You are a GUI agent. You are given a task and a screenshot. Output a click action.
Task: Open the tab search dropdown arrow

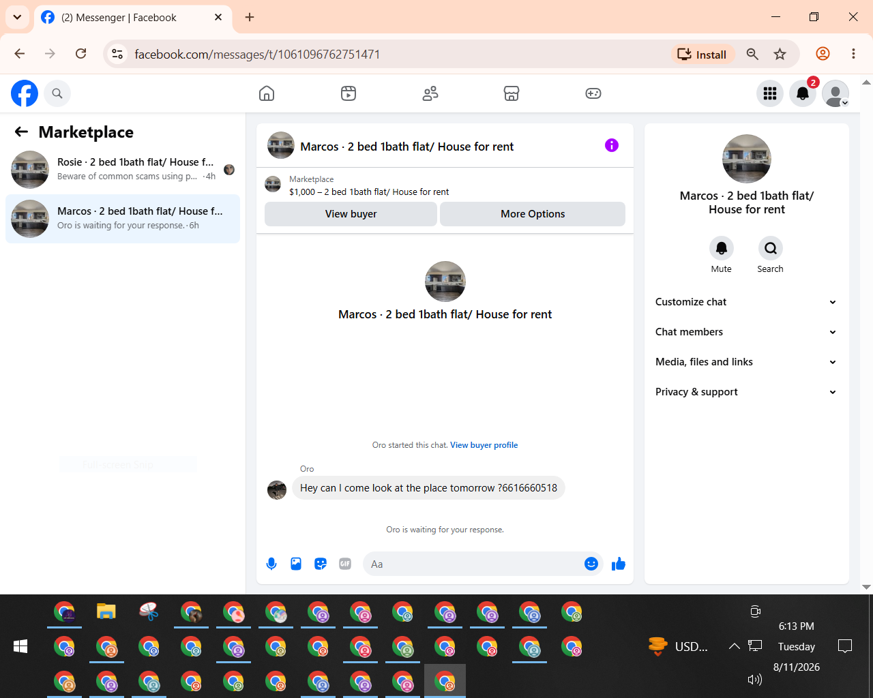pos(17,17)
